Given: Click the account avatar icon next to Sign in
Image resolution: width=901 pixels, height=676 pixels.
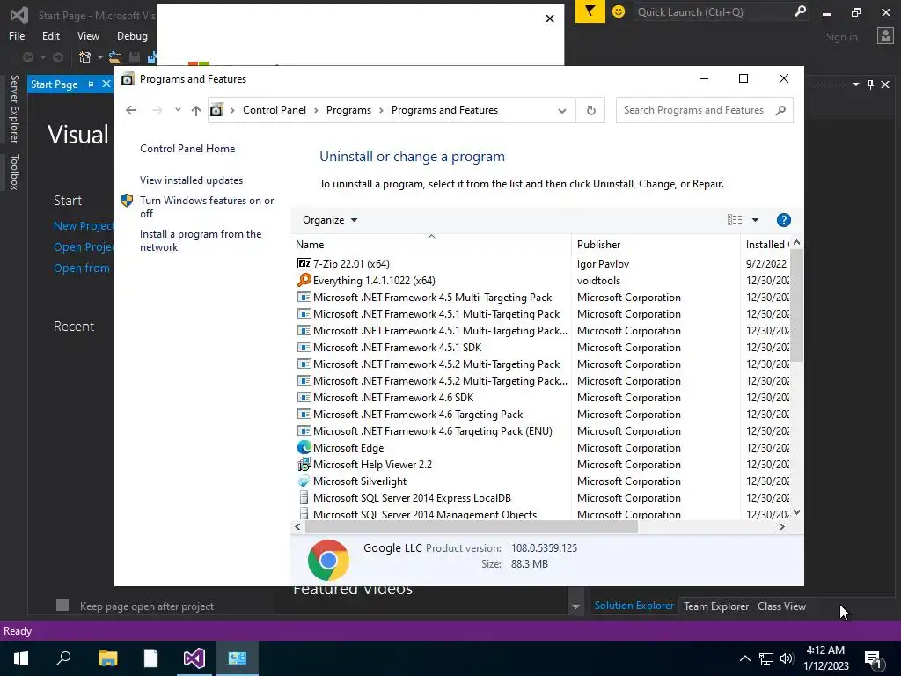Looking at the screenshot, I should pos(885,36).
